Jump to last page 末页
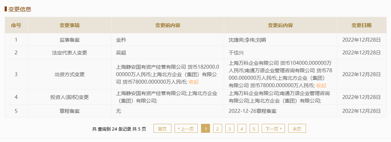Screen dimensions: 391x142 pyautogui.click(x=297, y=128)
